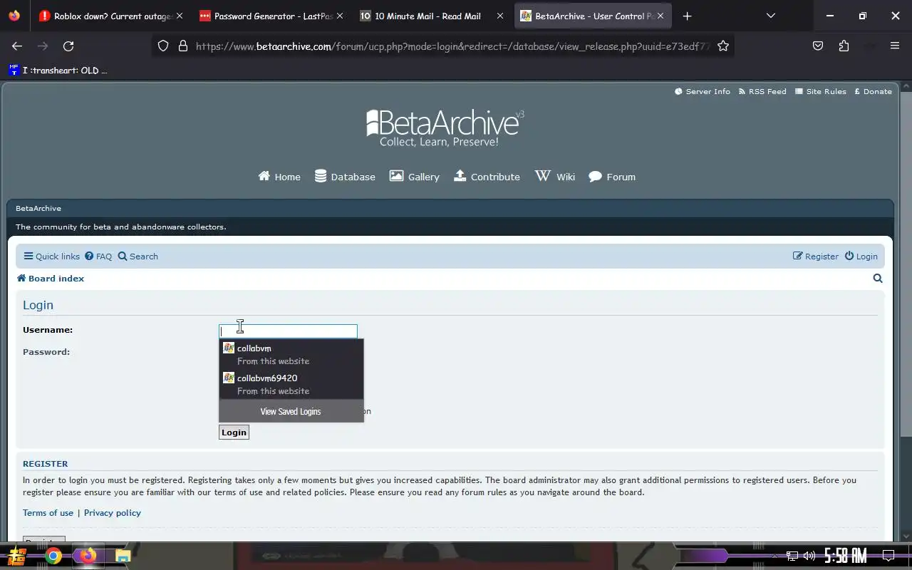The height and width of the screenshot is (570, 912).
Task: Click the BetaArchive logo
Action: point(445,128)
